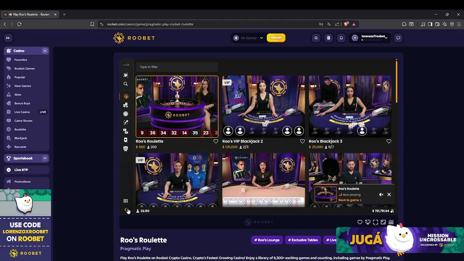Favorite Roo's VIP Blackjack 2 heart

click(x=302, y=141)
